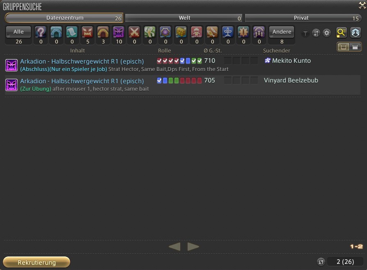367x270 pixels.
Task: Refresh the listing with the reload icon
Action: [x=321, y=262]
